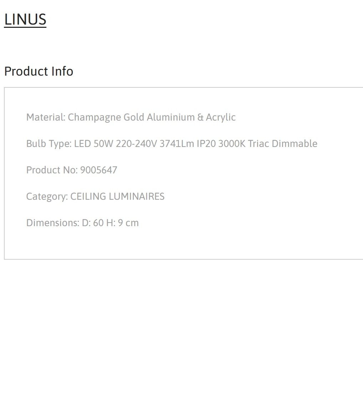Screen dimensions: 363x412
Task: Click the Acrylic word in Material line
Action: (x=221, y=117)
